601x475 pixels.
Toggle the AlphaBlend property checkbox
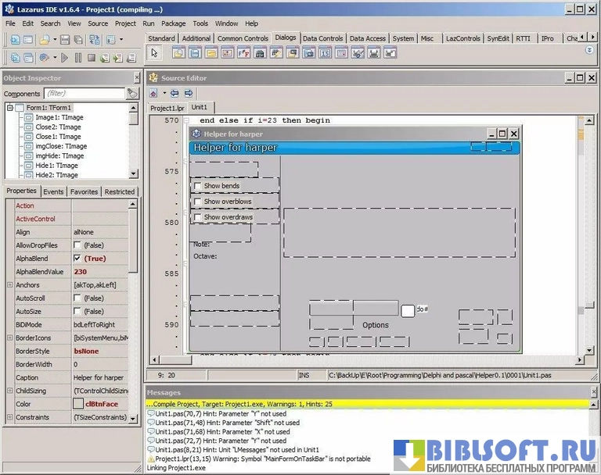(x=77, y=258)
